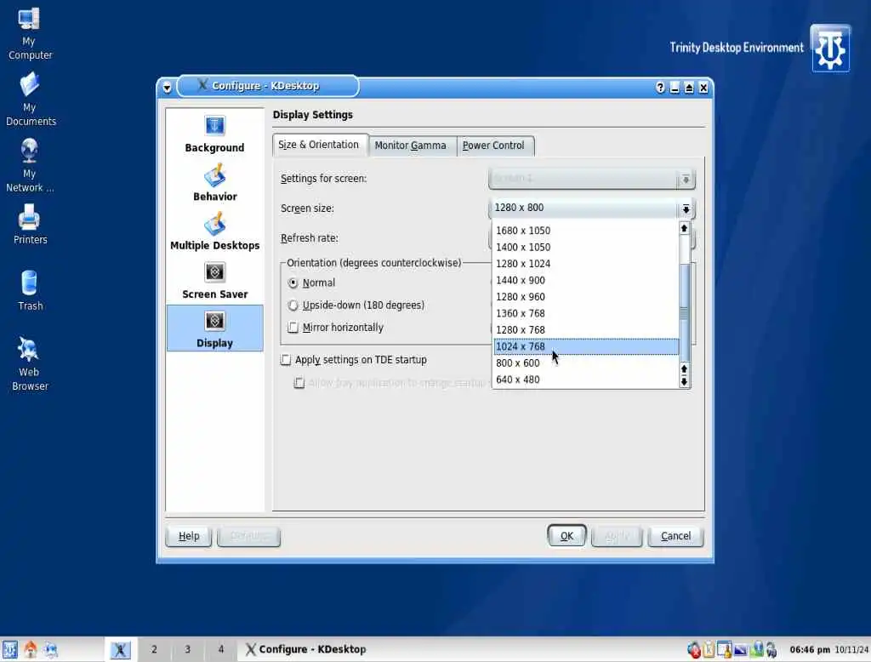The width and height of the screenshot is (871, 662).
Task: Open Printers desktop icon
Action: point(30,225)
